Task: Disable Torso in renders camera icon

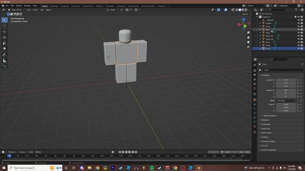Action: [302, 48]
